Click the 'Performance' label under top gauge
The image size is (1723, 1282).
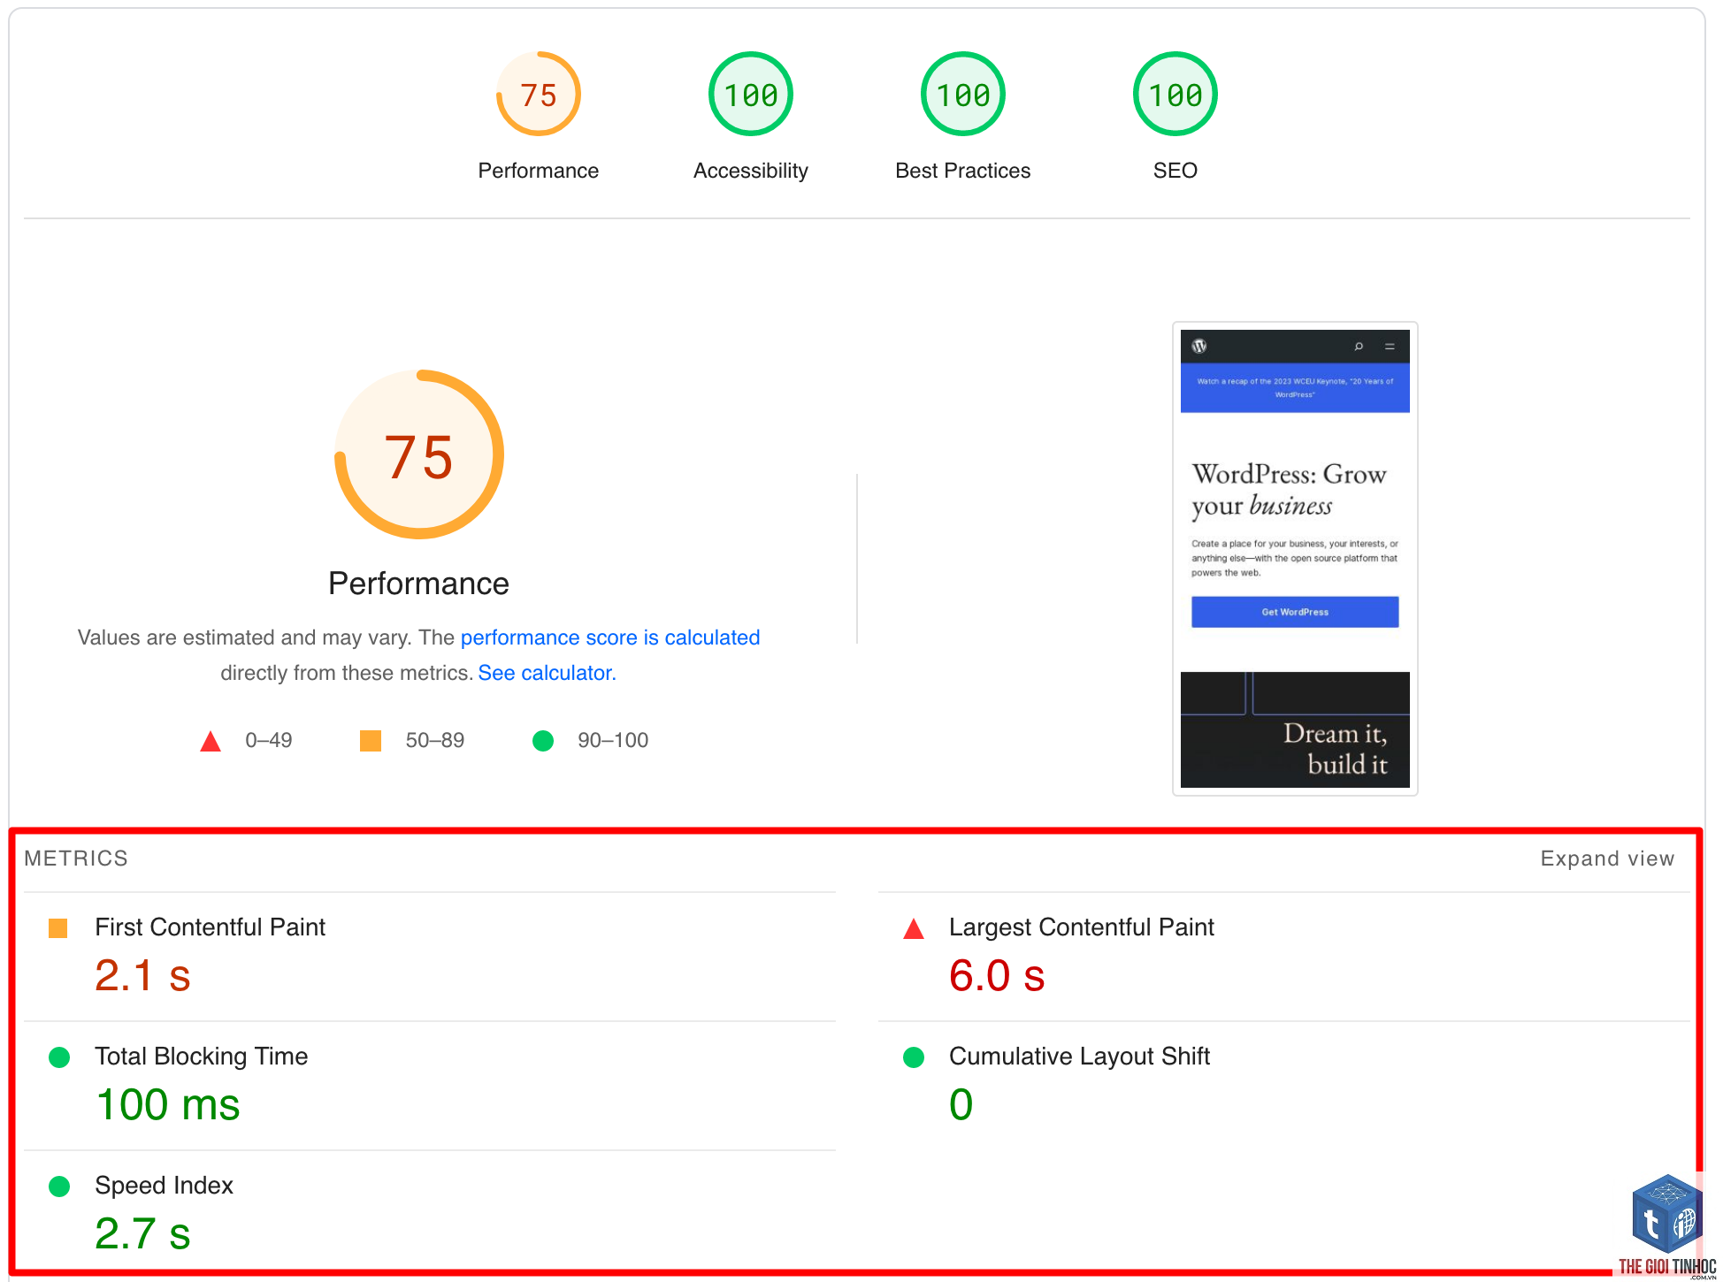538,171
